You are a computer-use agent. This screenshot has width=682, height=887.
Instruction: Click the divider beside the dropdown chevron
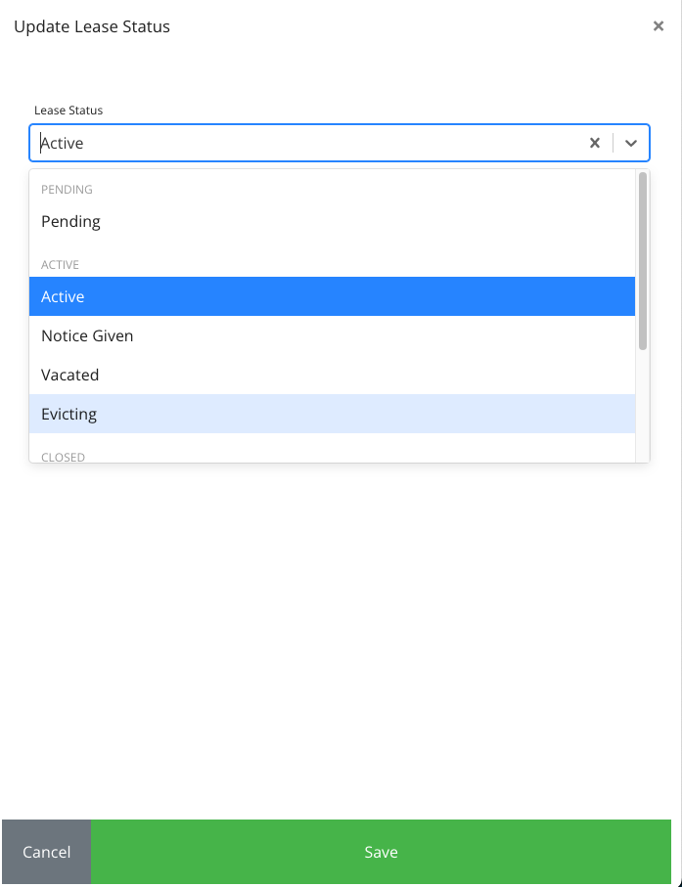click(614, 143)
